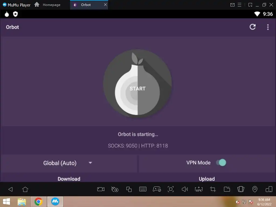The height and width of the screenshot is (207, 276).
Task: Click the fullscreen icon in toolbar
Action: (x=171, y=189)
